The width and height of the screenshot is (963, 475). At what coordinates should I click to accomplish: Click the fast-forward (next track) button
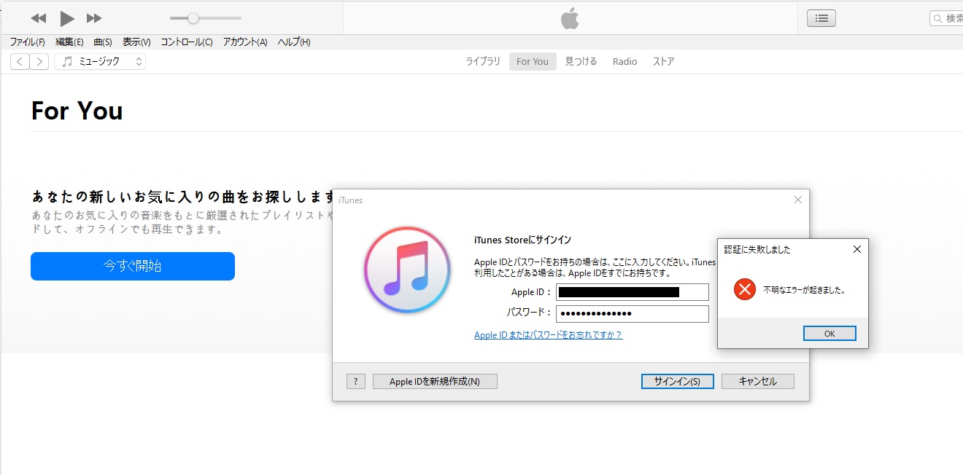(x=94, y=18)
